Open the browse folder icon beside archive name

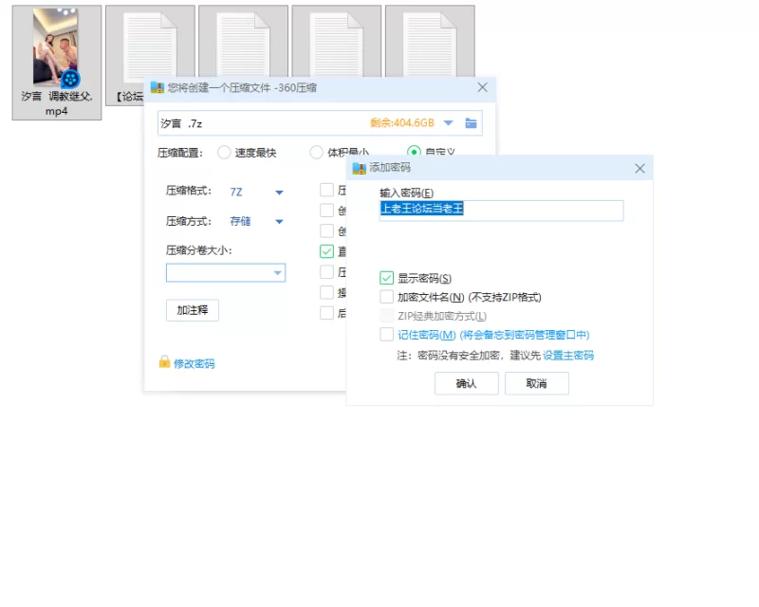(471, 123)
